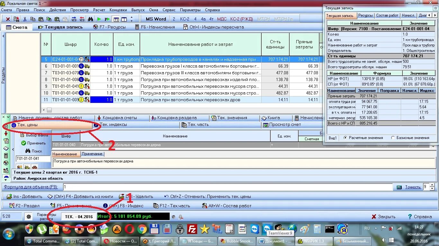The image size is (439, 246).
Task: Select the Расчетные значения radio button
Action: tap(345, 138)
